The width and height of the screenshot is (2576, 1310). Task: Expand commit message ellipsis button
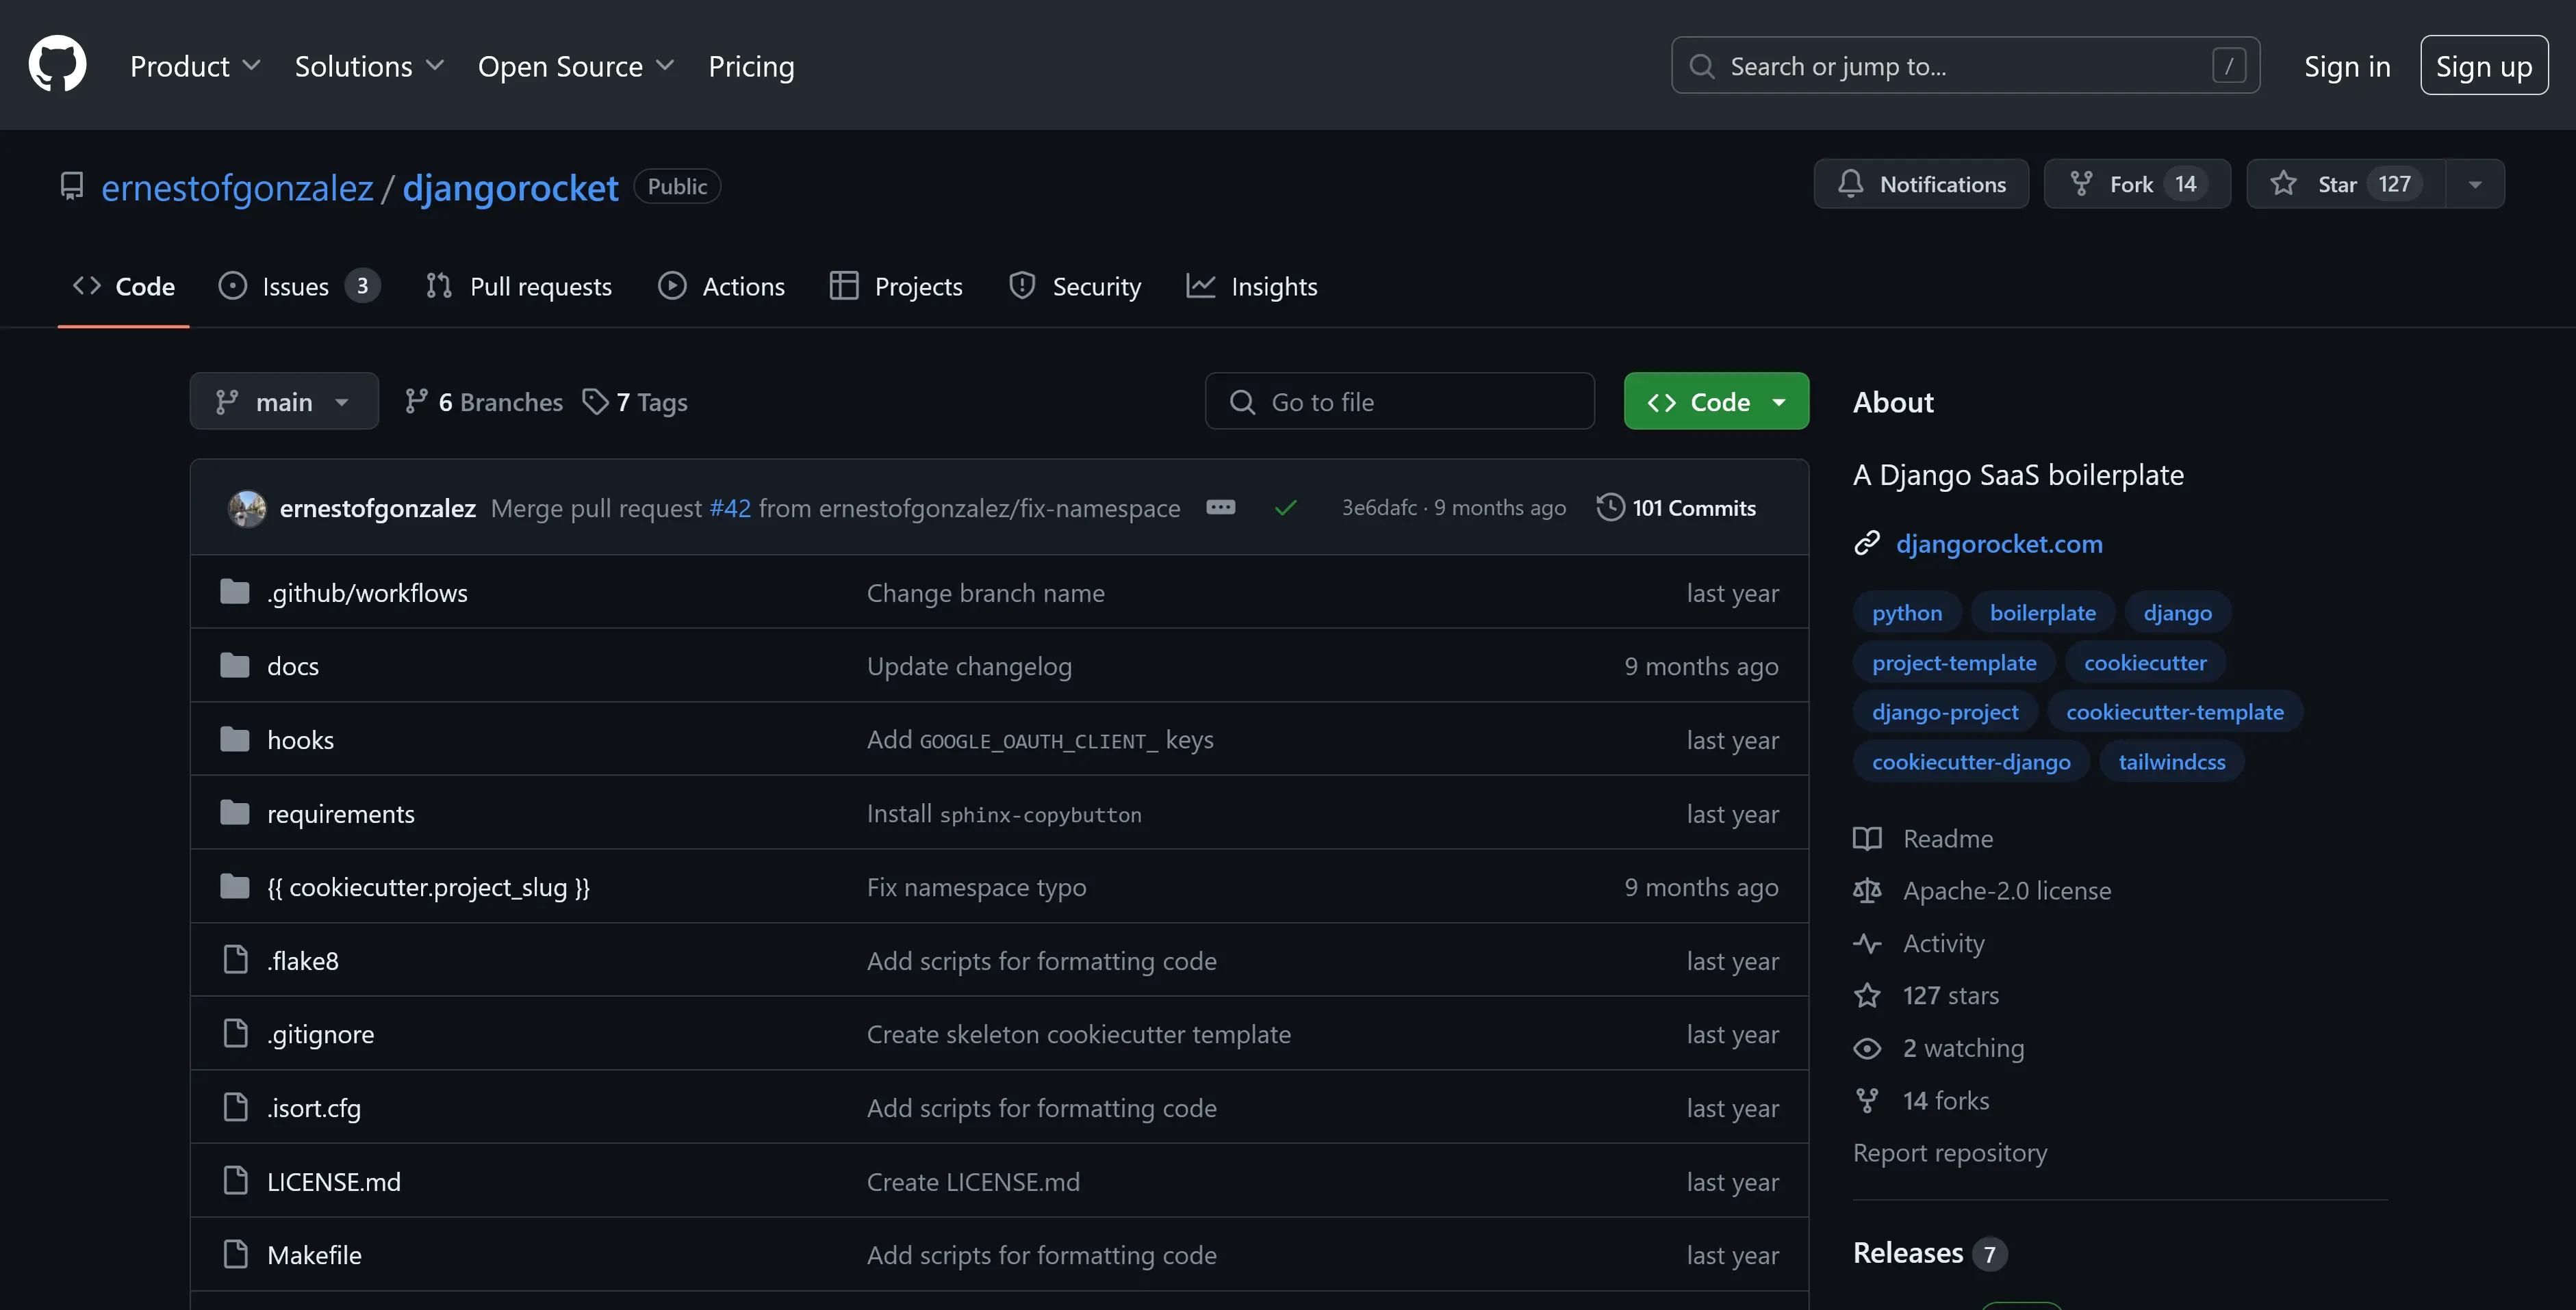[x=1220, y=507]
